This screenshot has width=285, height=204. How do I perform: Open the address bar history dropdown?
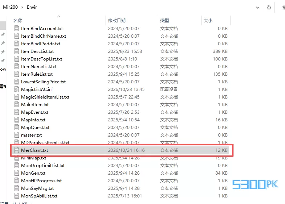tap(258, 8)
